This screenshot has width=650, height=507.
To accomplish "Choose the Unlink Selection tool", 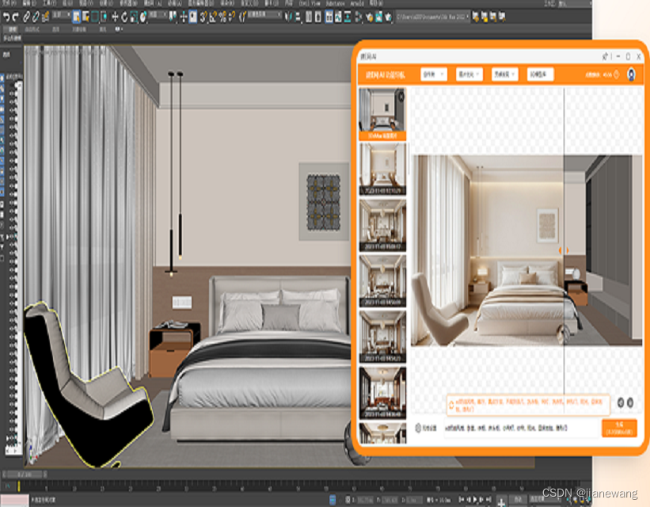I will tap(36, 17).
